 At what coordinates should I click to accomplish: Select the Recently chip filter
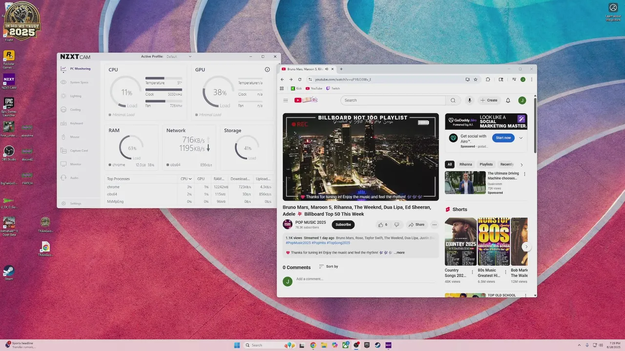[507, 164]
